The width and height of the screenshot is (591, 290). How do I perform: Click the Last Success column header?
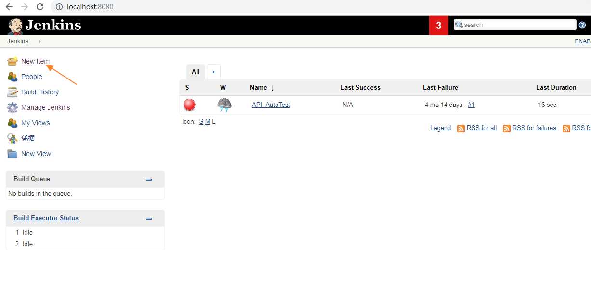360,87
